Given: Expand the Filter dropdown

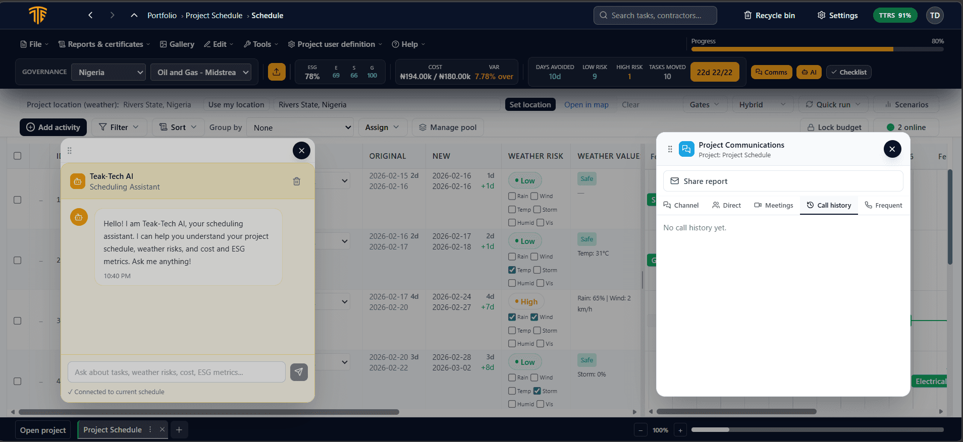Looking at the screenshot, I should pyautogui.click(x=119, y=127).
